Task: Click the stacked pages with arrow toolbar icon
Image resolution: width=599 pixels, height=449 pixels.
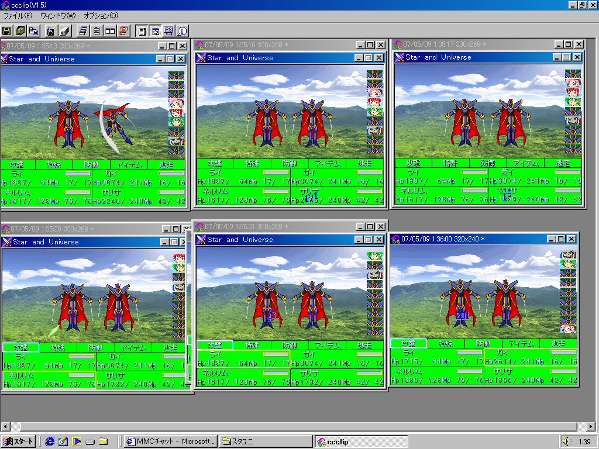Action: point(64,32)
